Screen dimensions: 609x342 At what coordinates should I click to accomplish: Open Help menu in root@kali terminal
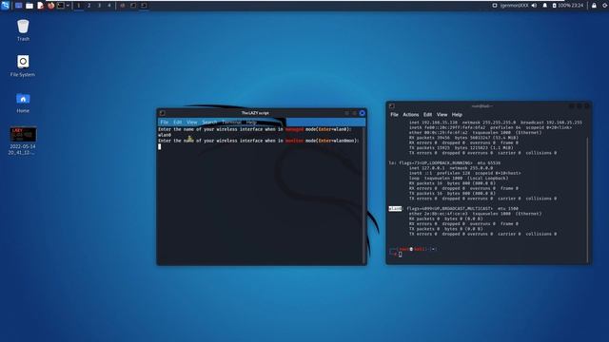457,115
